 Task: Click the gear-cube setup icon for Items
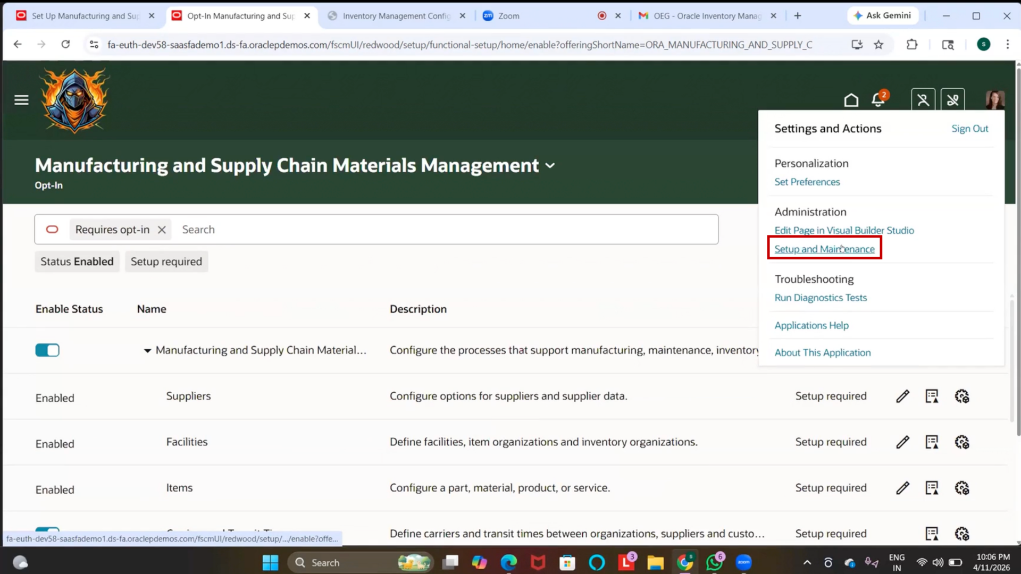pyautogui.click(x=962, y=488)
